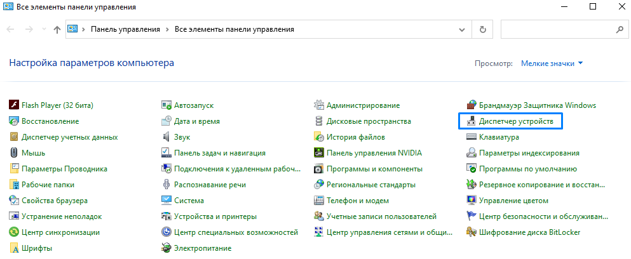The image size is (631, 259).
Task: Expand the chevron before Панель управления breadcrumb
Action: (x=84, y=29)
